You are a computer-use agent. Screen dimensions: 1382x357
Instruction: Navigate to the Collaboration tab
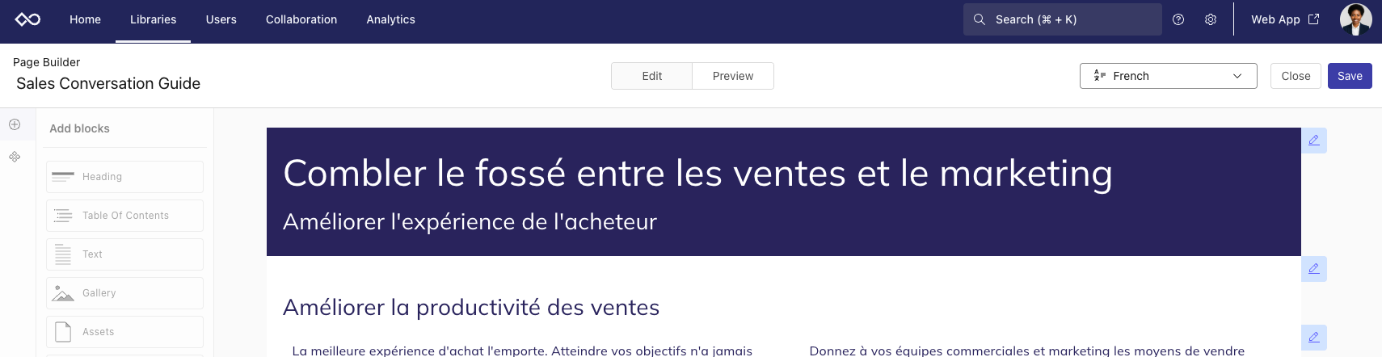[301, 19]
